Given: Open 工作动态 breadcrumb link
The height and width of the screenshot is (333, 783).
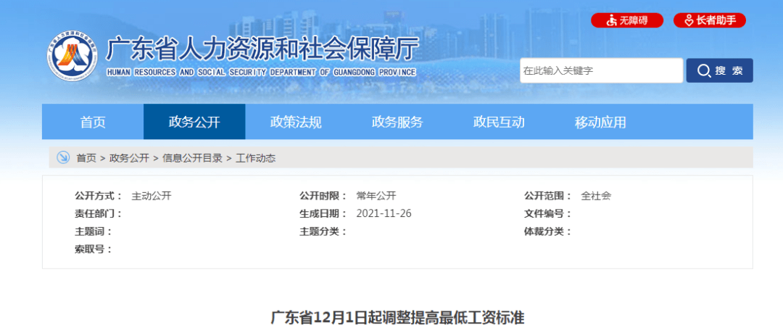Looking at the screenshot, I should (x=255, y=157).
